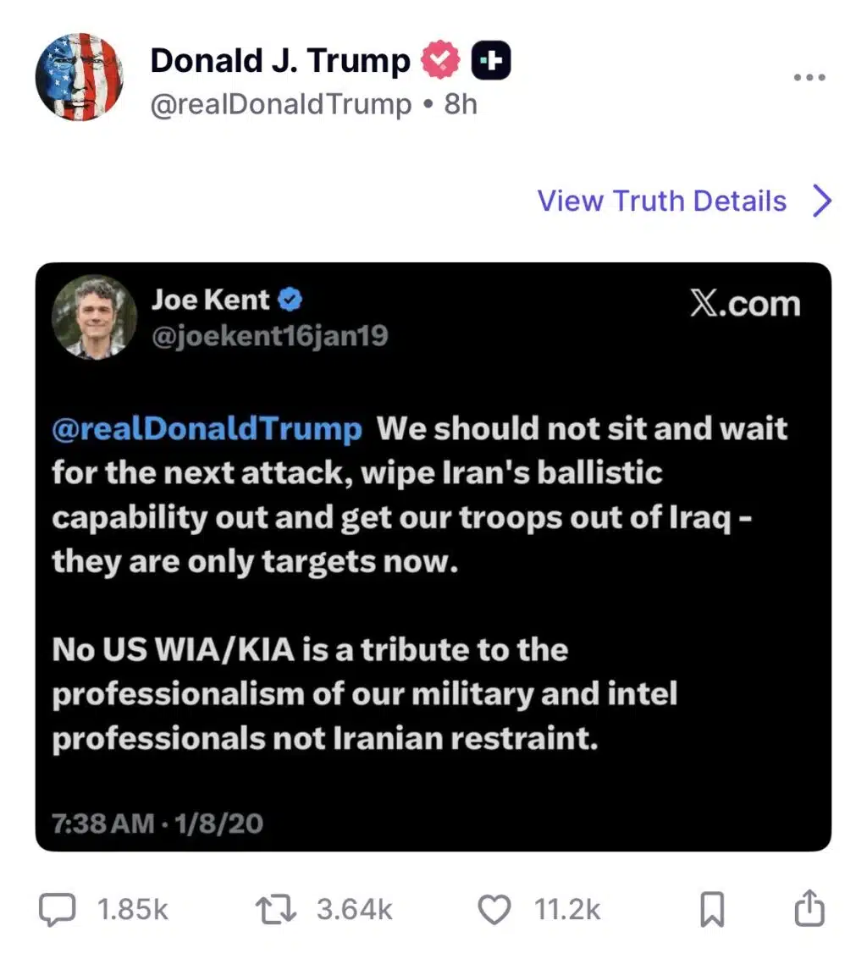Like the post with the heart icon
Screen dimensions: 867x959
tap(494, 910)
